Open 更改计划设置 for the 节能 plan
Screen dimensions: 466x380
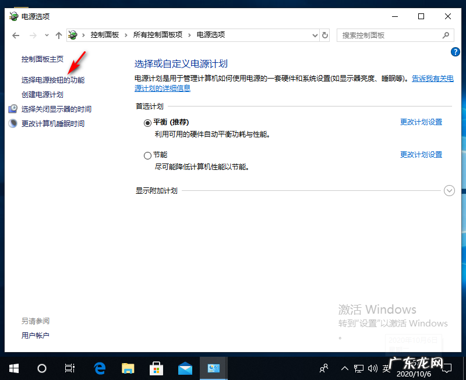(x=421, y=154)
